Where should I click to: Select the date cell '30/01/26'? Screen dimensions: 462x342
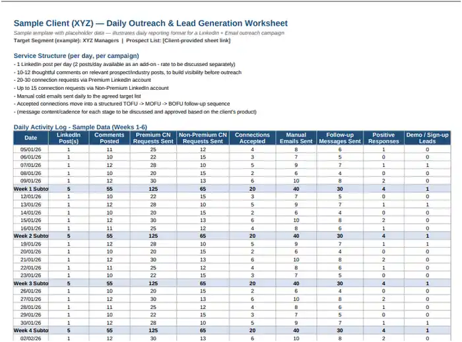click(x=30, y=323)
